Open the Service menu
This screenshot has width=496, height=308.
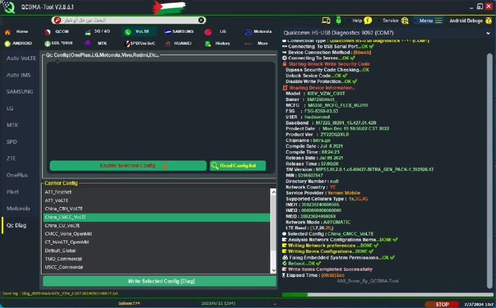[x=391, y=20]
